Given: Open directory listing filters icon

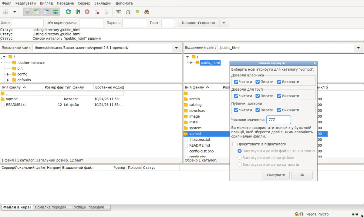Looking at the screenshot, I should tap(119, 12).
